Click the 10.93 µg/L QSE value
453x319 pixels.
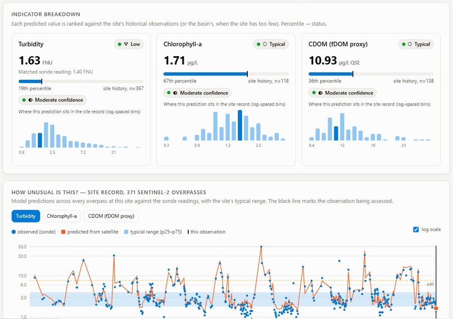point(334,61)
